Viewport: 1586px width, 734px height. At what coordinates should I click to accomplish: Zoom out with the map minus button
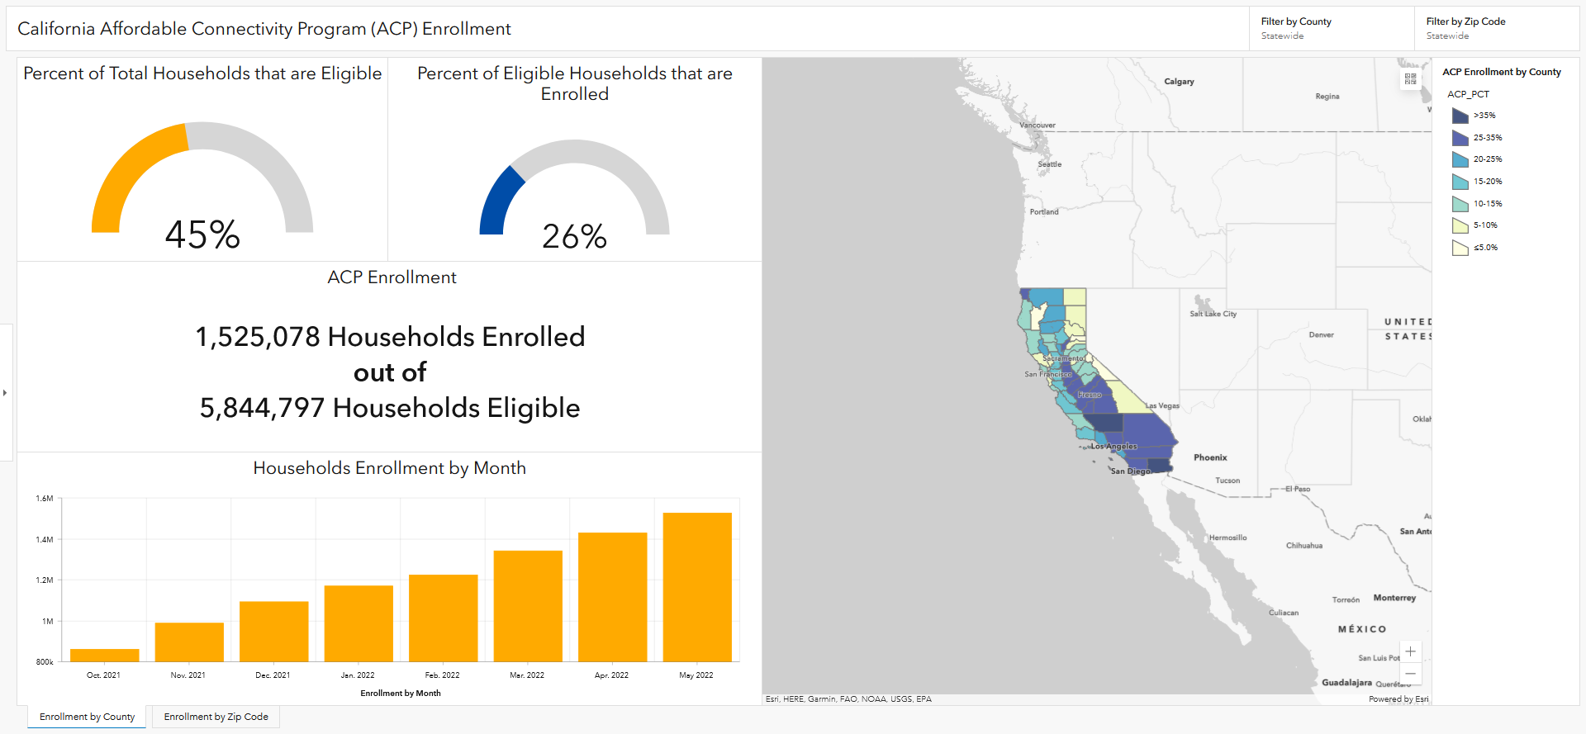coord(1410,674)
